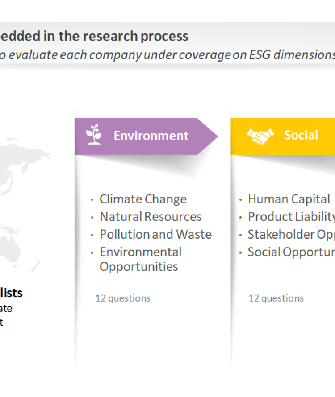The width and height of the screenshot is (335, 397).
Task: Click the "research process" slide title
Action: [x=94, y=36]
